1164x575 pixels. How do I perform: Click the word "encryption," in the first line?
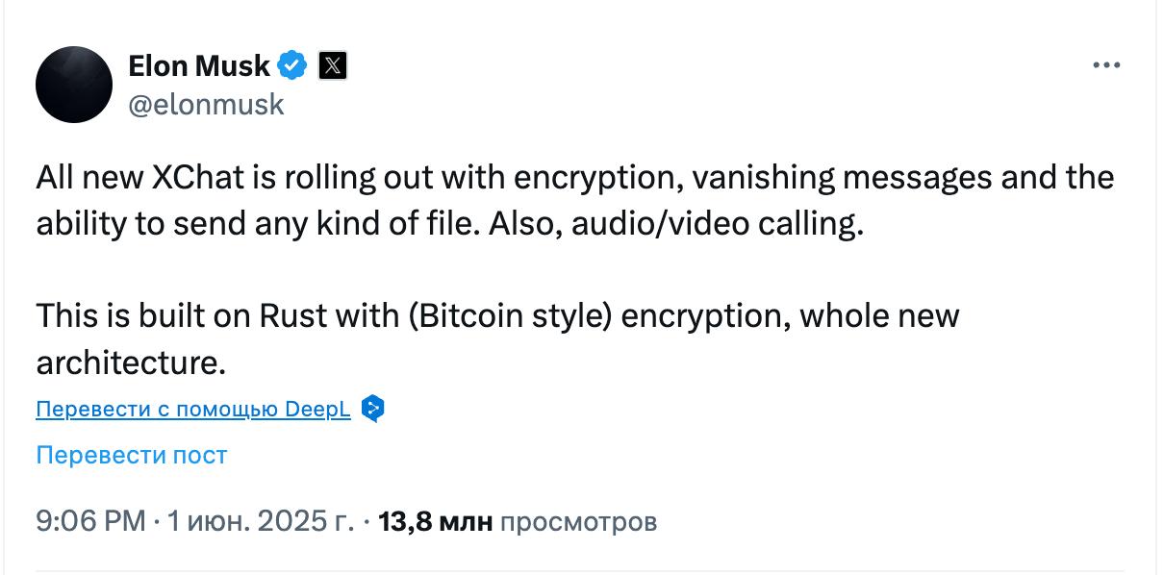[596, 179]
